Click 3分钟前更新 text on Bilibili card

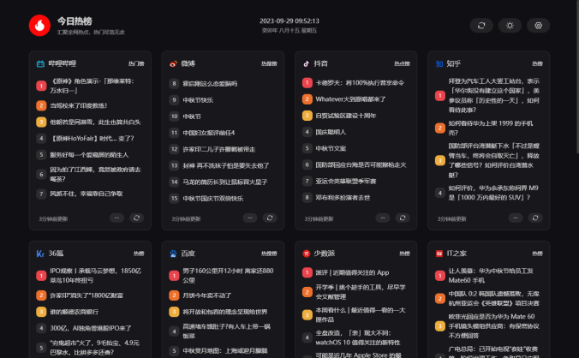[x=53, y=219]
